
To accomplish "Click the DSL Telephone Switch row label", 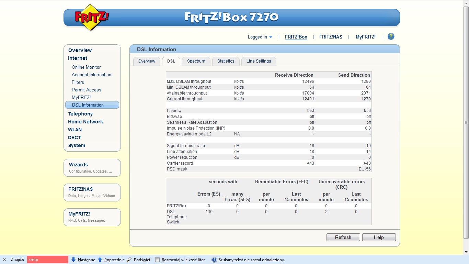I will pos(177,217).
